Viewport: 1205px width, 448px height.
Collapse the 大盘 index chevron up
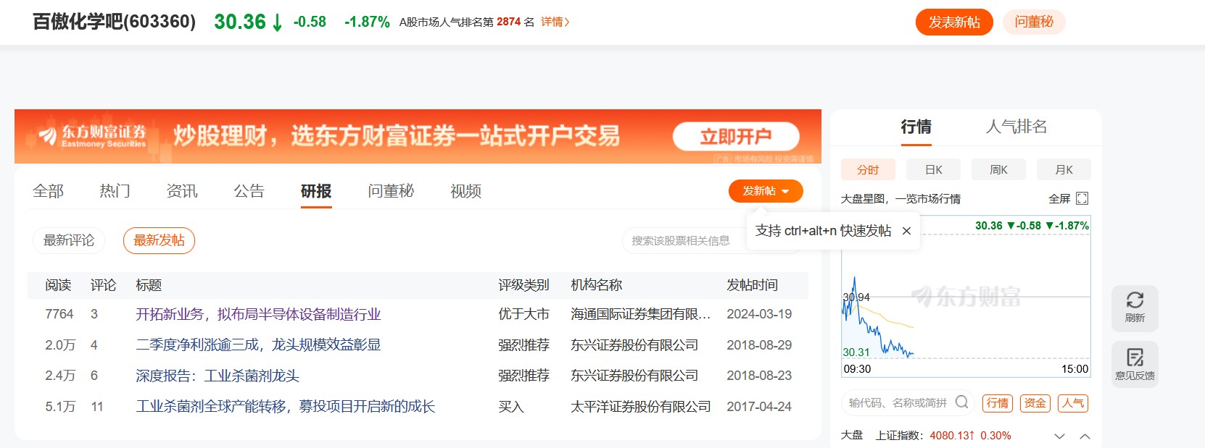pos(1085,436)
